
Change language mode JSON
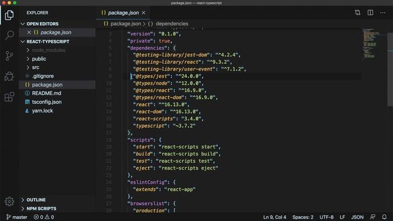tap(357, 217)
